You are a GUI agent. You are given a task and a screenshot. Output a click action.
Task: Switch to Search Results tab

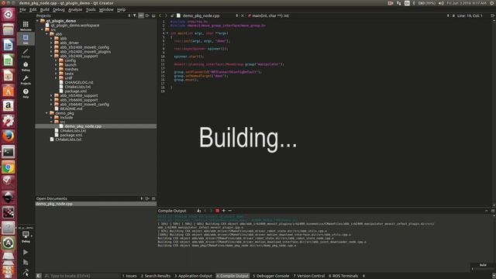click(x=156, y=276)
